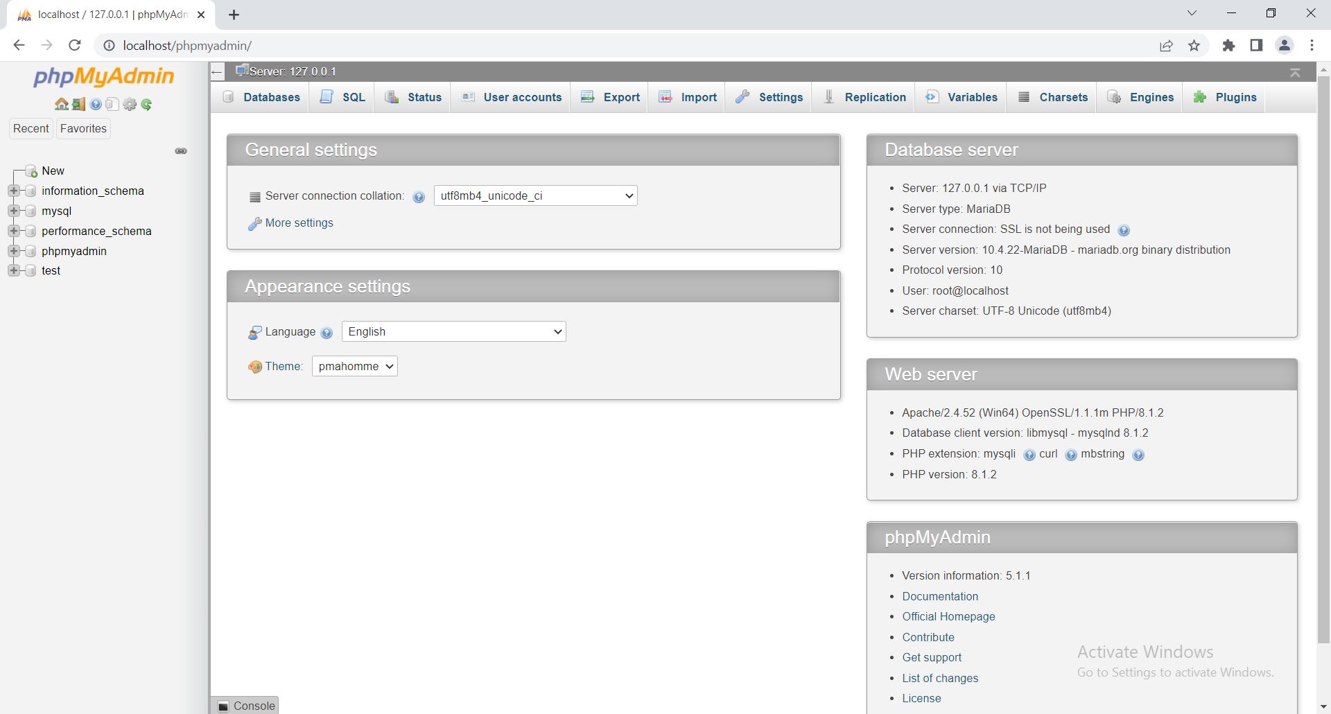
Task: Switch to the User accounts tab
Action: [522, 97]
